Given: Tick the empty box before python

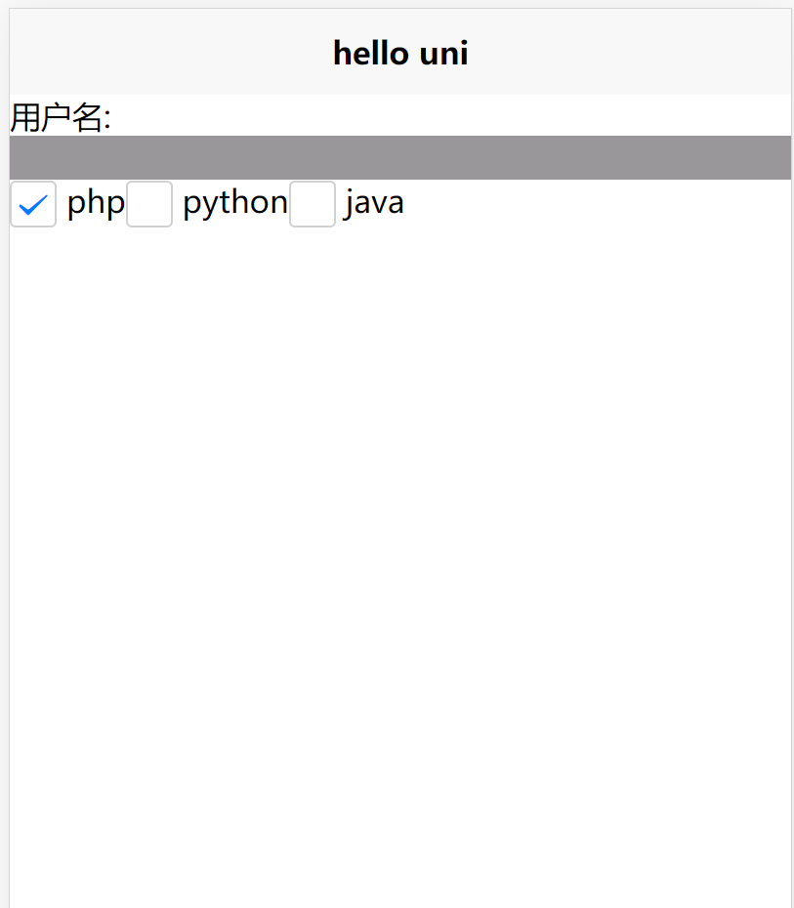Looking at the screenshot, I should click(x=149, y=204).
